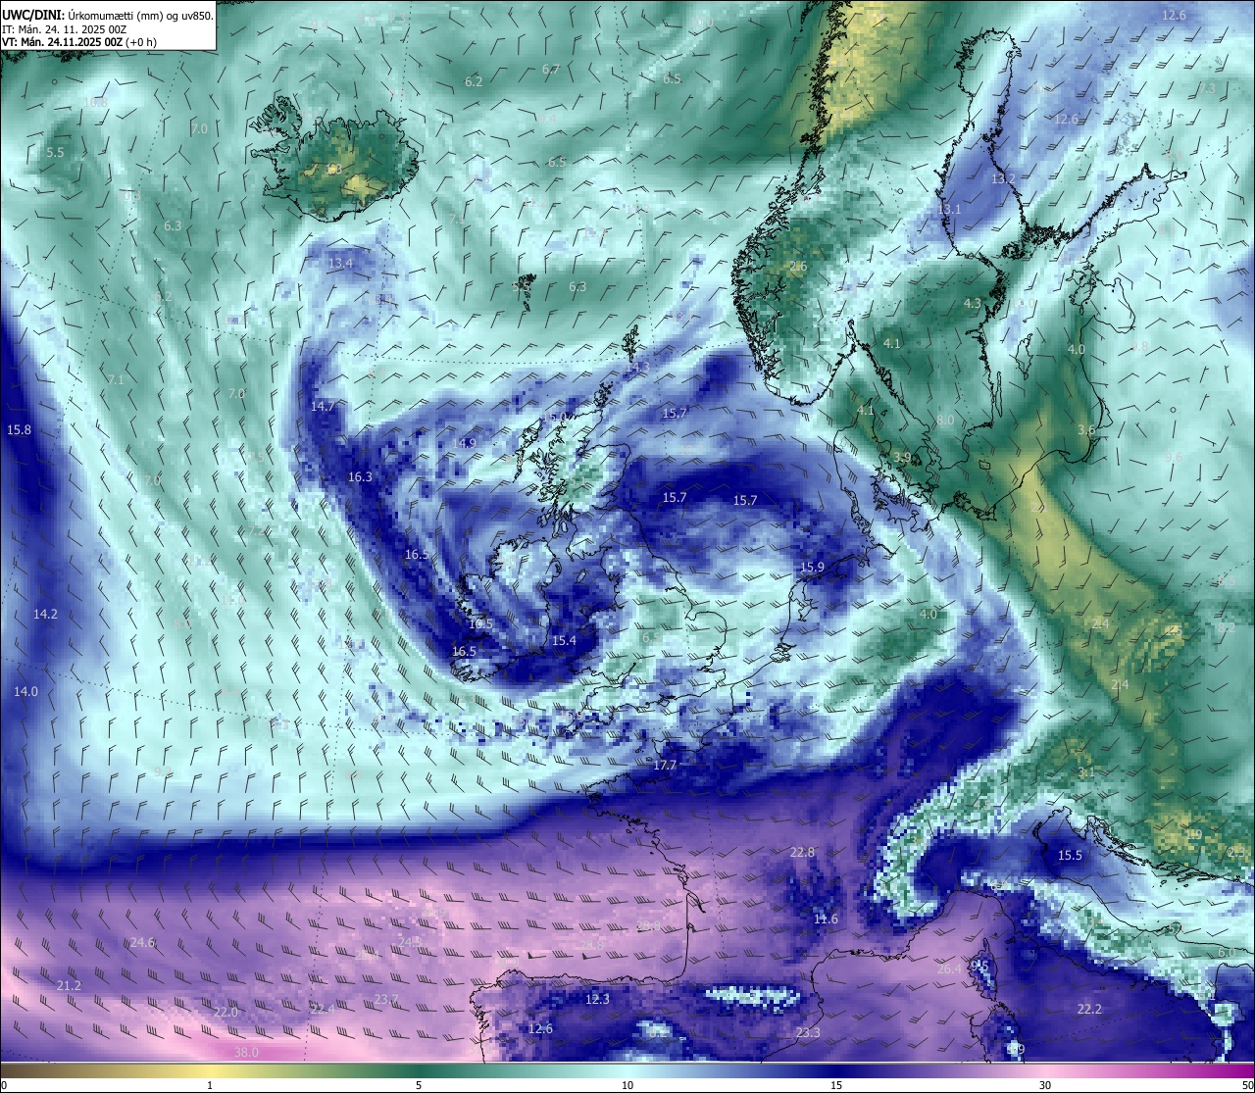This screenshot has width=1255, height=1093.
Task: Click the color scale tick label '50'
Action: pos(1247,1085)
